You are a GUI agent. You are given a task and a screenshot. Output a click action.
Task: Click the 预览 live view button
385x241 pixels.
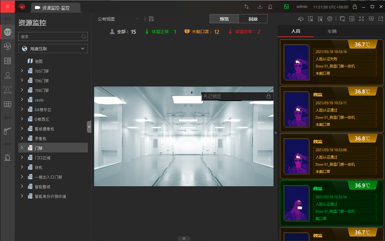(224, 19)
